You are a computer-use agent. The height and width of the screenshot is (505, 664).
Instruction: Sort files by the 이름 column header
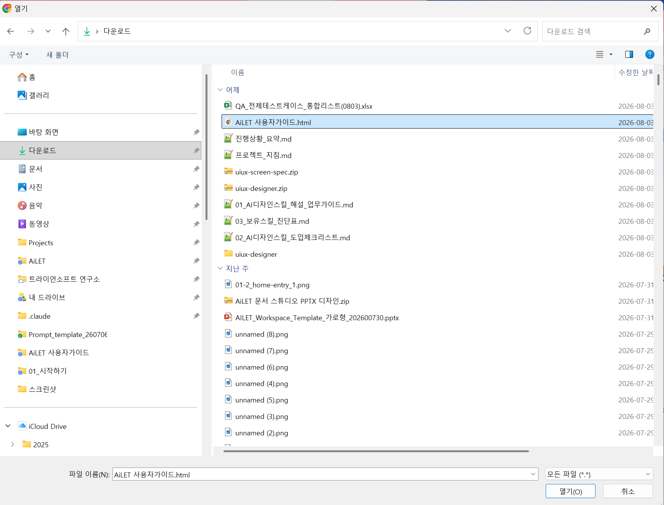[x=238, y=72]
